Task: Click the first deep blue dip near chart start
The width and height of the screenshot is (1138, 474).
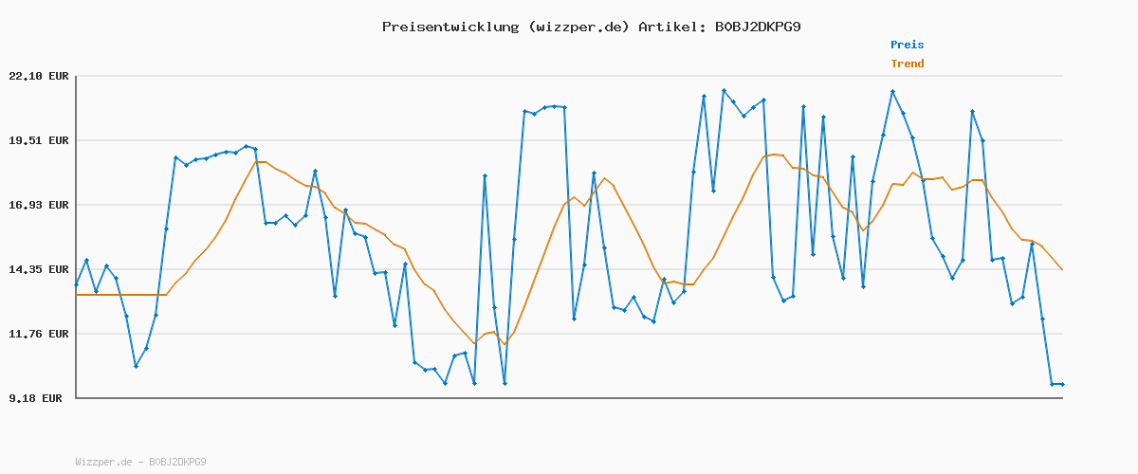Action: click(137, 366)
